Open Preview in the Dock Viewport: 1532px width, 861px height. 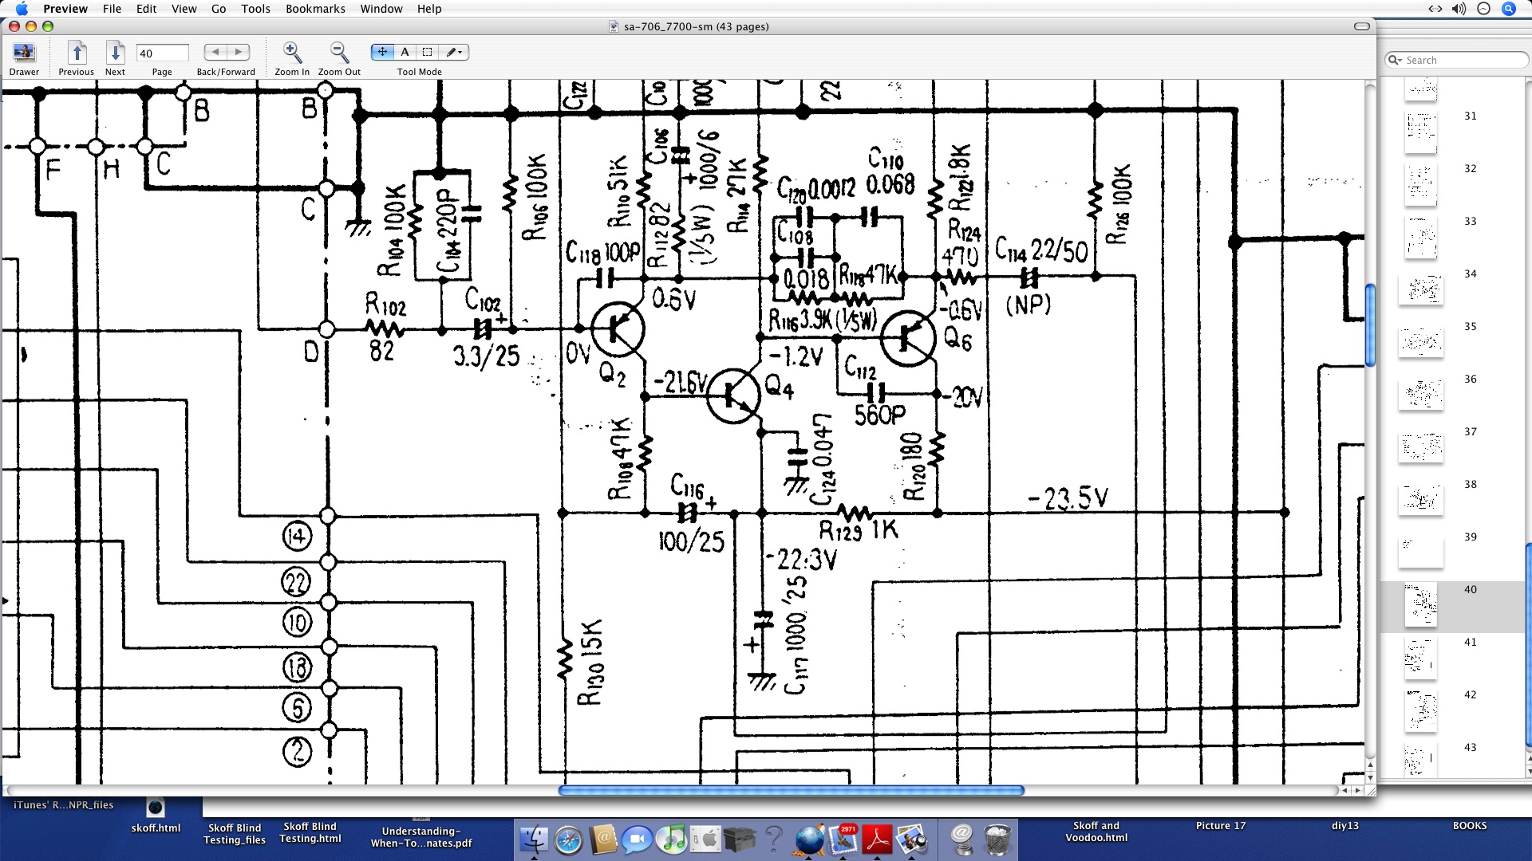click(x=912, y=839)
